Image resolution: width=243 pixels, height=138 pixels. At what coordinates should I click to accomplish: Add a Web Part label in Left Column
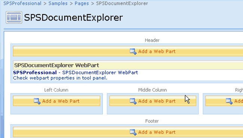point(61,101)
